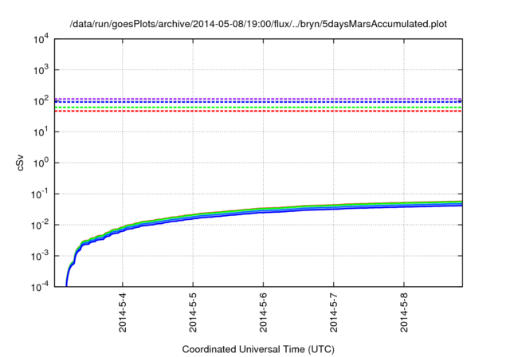Click the green dashed threshold line
Screen dimensions: 510x357
click(x=258, y=108)
